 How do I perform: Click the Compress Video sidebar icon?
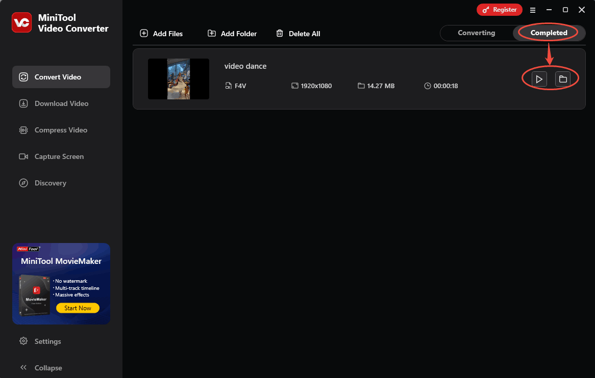(23, 130)
